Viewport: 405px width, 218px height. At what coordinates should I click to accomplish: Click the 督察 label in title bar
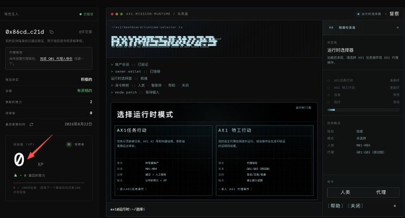[x=394, y=14]
